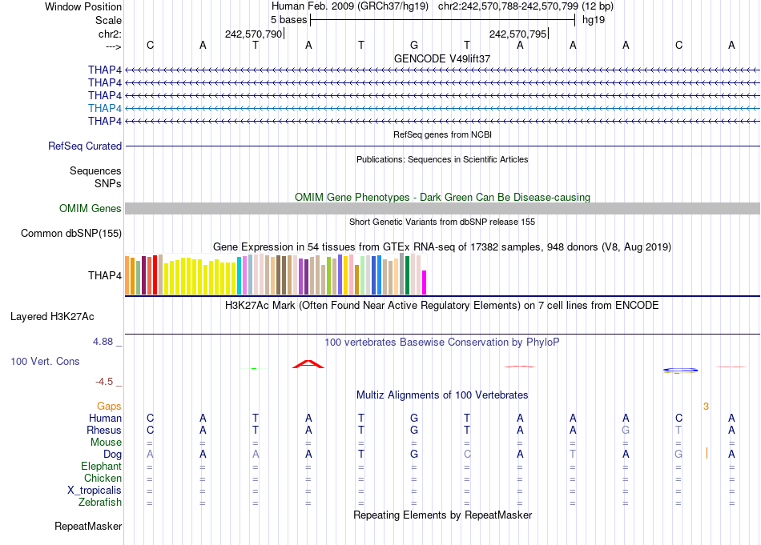Open Short Genetic Variants from dbSNP release 155

442,222
